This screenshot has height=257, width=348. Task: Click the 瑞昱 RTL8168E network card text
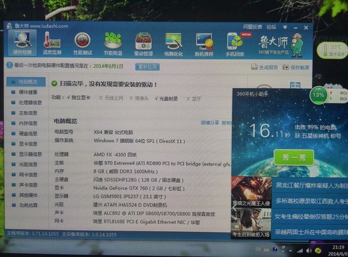point(146,222)
